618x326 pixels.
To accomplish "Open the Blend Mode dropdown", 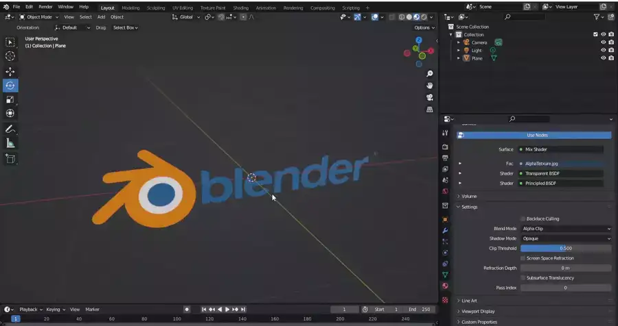I will 566,229.
